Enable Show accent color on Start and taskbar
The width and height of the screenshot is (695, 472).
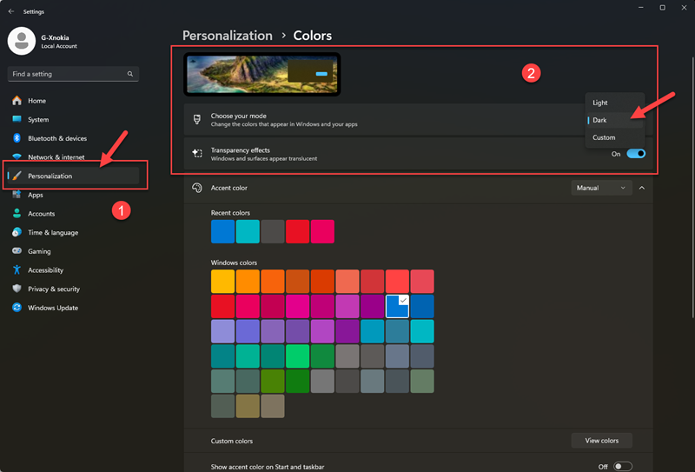622,466
